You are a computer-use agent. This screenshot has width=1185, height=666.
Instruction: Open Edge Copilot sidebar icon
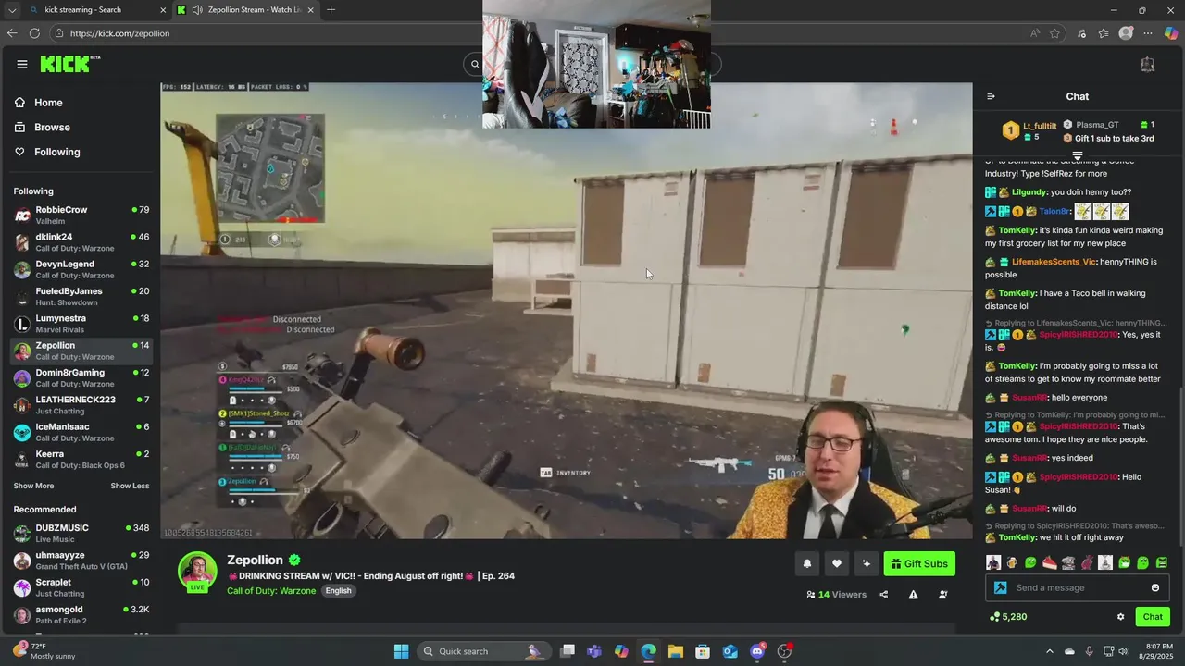click(x=1171, y=33)
